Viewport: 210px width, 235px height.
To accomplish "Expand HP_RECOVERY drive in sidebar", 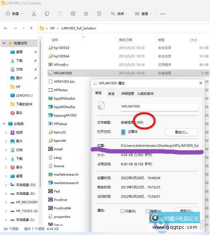I will tap(6, 202).
